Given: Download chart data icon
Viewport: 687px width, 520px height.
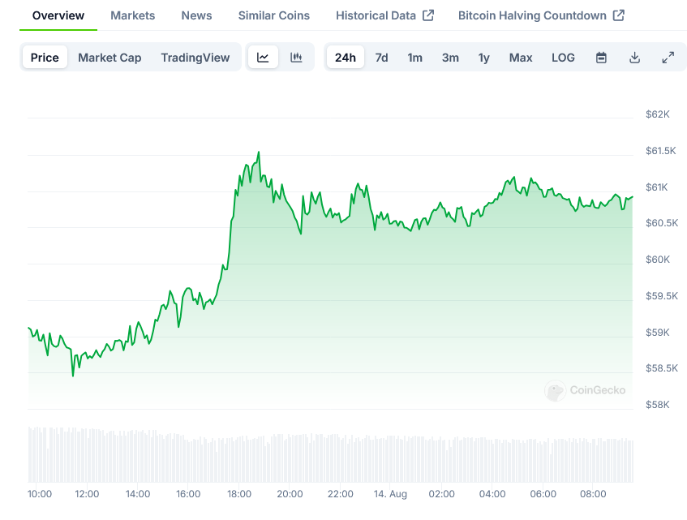Looking at the screenshot, I should pyautogui.click(x=634, y=58).
